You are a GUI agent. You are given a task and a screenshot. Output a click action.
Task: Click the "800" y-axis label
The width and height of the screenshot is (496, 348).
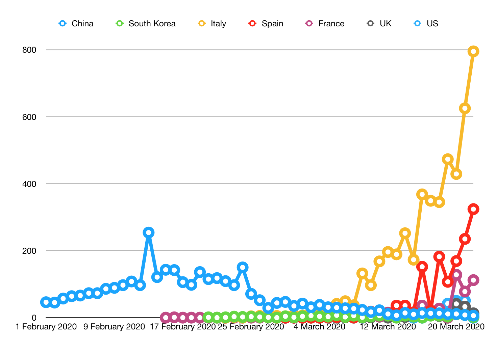point(29,50)
